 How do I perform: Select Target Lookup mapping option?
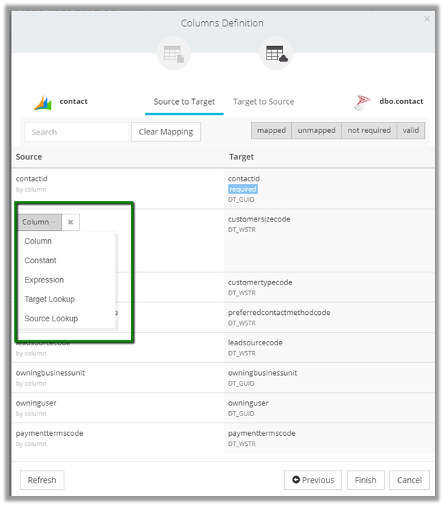[x=49, y=299]
